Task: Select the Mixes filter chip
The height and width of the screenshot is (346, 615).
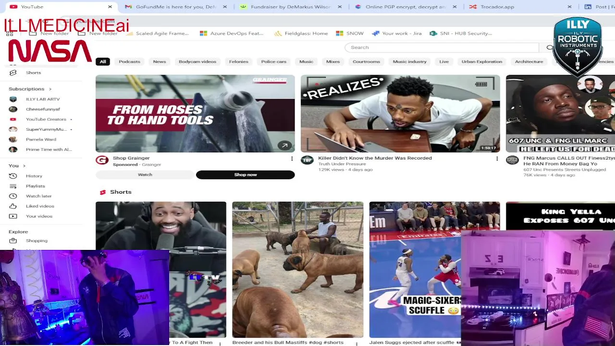Action: point(333,62)
